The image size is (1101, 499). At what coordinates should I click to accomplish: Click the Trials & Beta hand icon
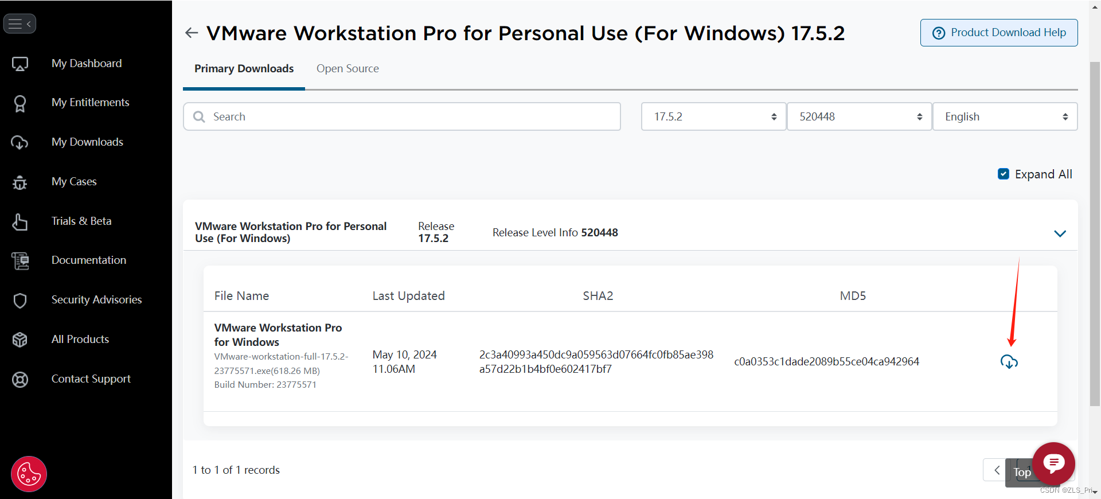(x=20, y=221)
